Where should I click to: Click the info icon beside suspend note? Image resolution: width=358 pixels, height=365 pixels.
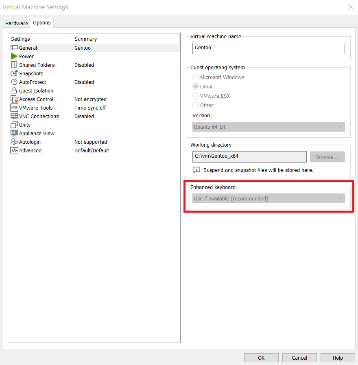coord(196,170)
